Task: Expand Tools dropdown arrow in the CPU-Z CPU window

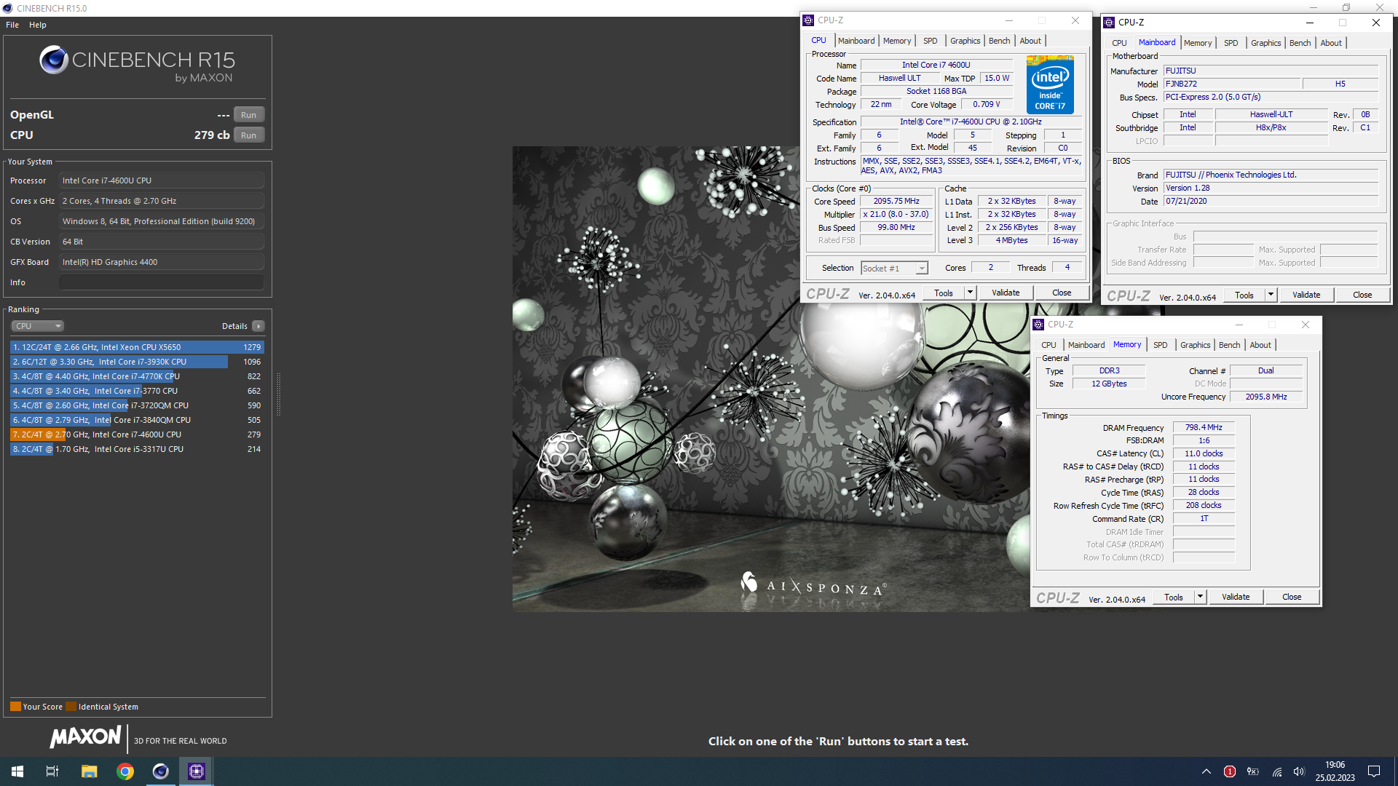Action: [x=970, y=293]
